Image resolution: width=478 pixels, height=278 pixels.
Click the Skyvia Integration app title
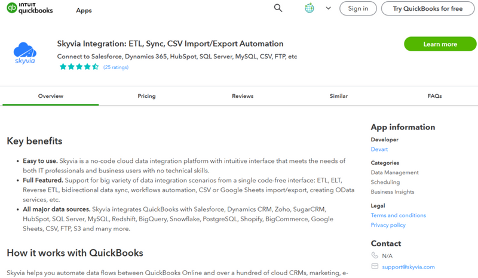click(170, 44)
